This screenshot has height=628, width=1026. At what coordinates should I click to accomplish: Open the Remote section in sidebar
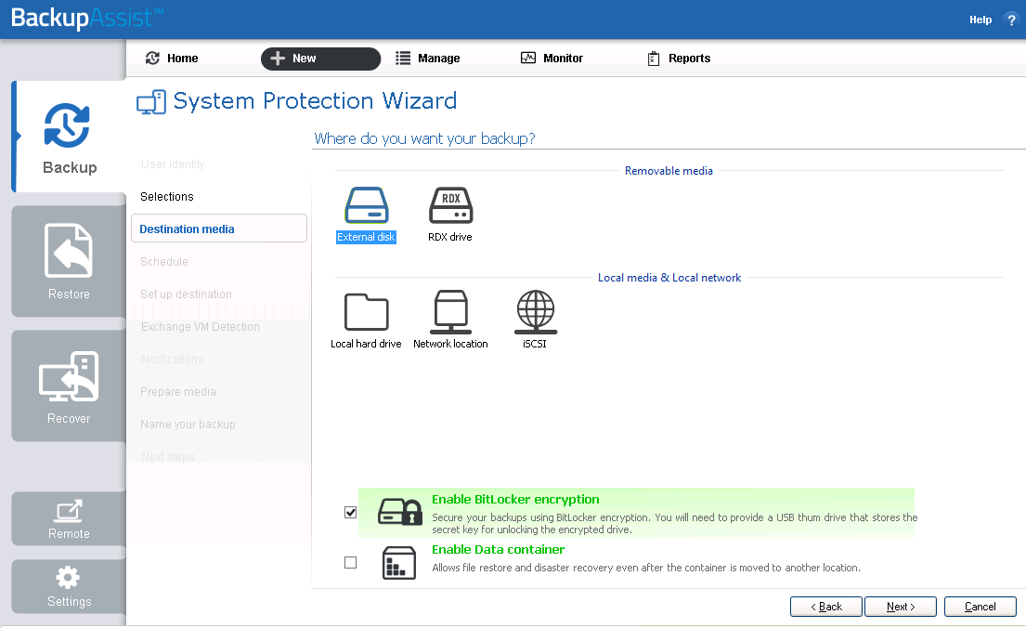tap(69, 518)
